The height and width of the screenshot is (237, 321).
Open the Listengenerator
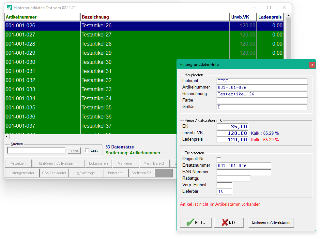click(x=22, y=173)
